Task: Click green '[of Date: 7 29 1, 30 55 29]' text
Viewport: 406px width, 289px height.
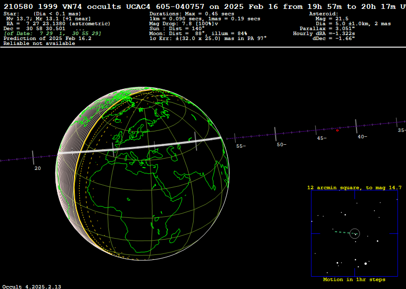Action: 52,34
